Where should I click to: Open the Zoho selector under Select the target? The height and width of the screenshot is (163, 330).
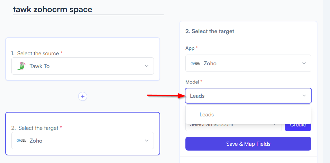pos(82,141)
